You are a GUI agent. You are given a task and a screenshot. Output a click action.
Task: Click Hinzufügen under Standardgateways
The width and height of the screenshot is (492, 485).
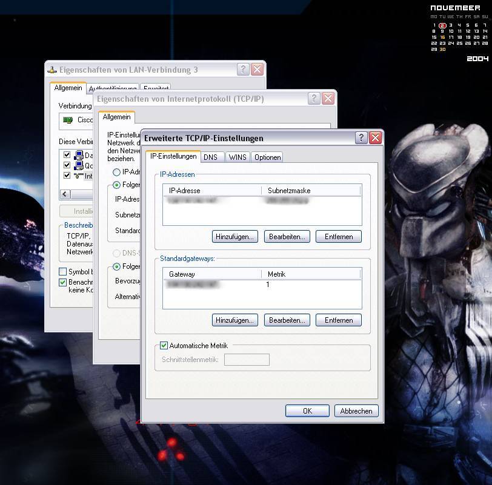coord(234,320)
